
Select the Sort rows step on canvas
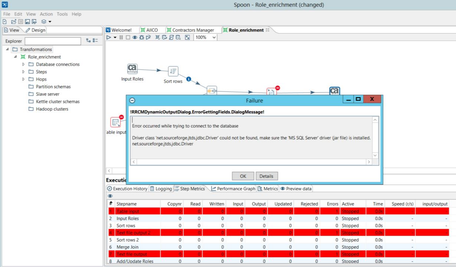(173, 71)
